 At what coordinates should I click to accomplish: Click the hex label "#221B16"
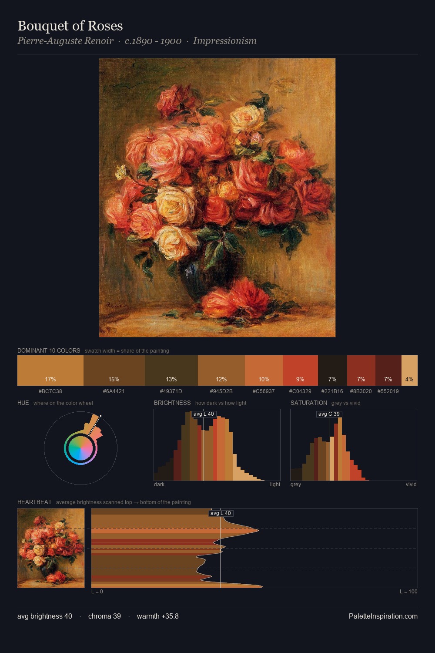[332, 391]
